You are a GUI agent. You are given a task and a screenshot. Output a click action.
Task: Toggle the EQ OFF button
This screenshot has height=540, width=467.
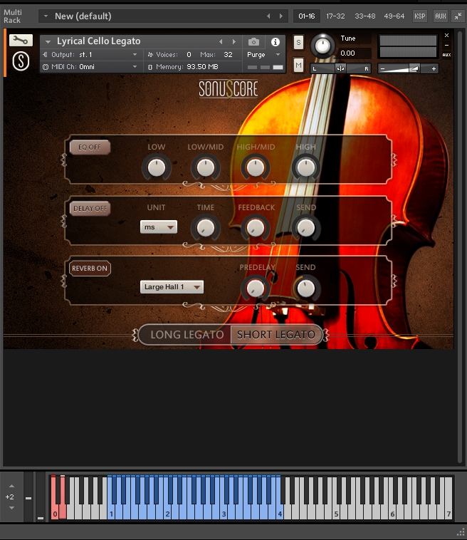coord(90,147)
